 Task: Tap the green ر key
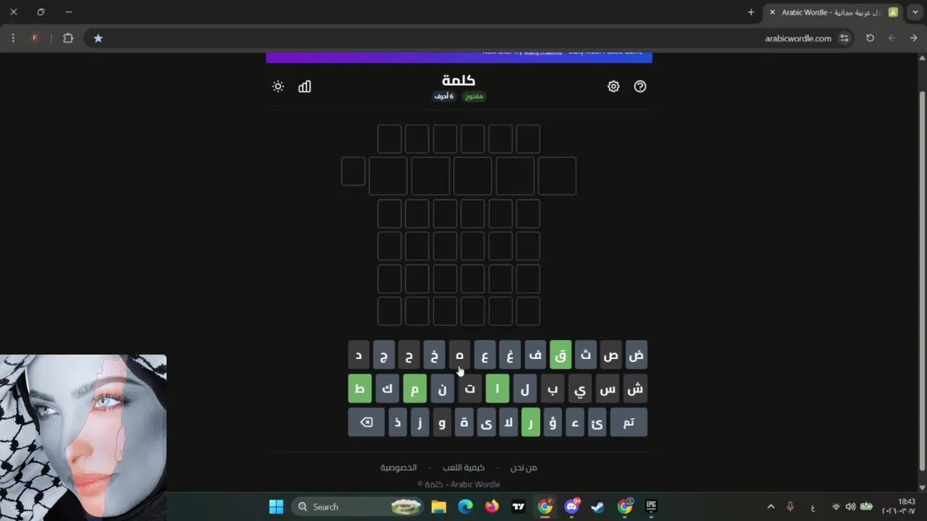531,423
